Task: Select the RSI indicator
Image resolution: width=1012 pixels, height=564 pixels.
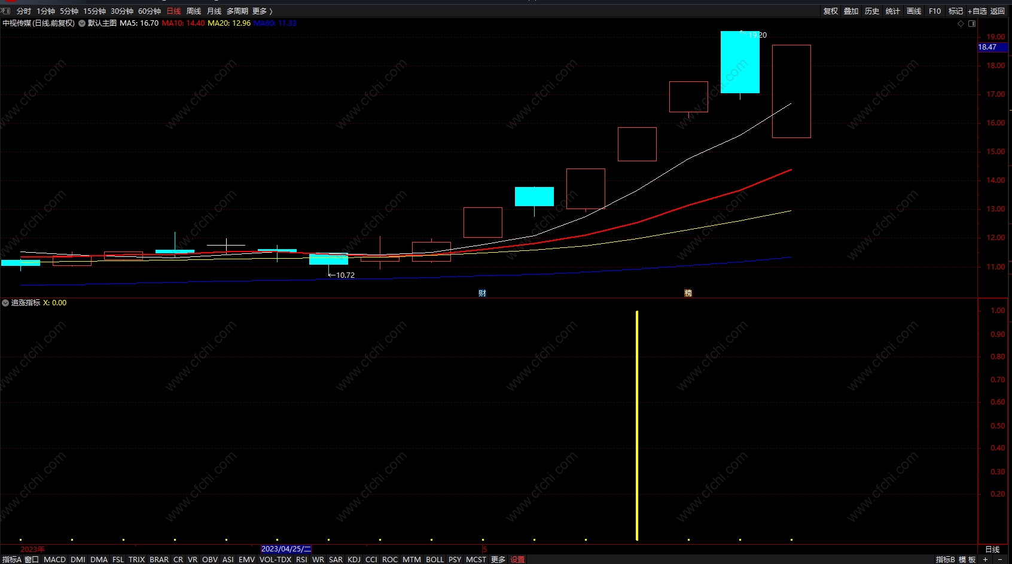Action: click(x=301, y=559)
